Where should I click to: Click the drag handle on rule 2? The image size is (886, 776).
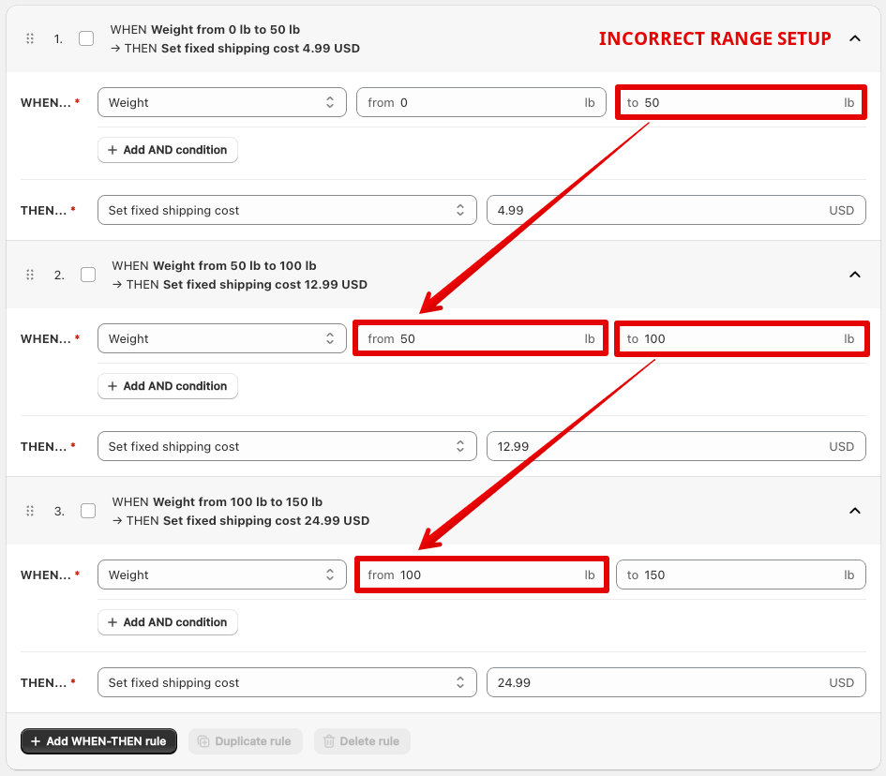pos(29,275)
